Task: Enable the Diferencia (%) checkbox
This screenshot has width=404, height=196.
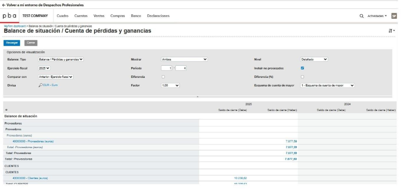Action: (x=302, y=77)
